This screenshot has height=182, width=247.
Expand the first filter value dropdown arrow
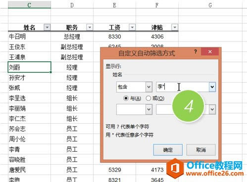pos(212,87)
